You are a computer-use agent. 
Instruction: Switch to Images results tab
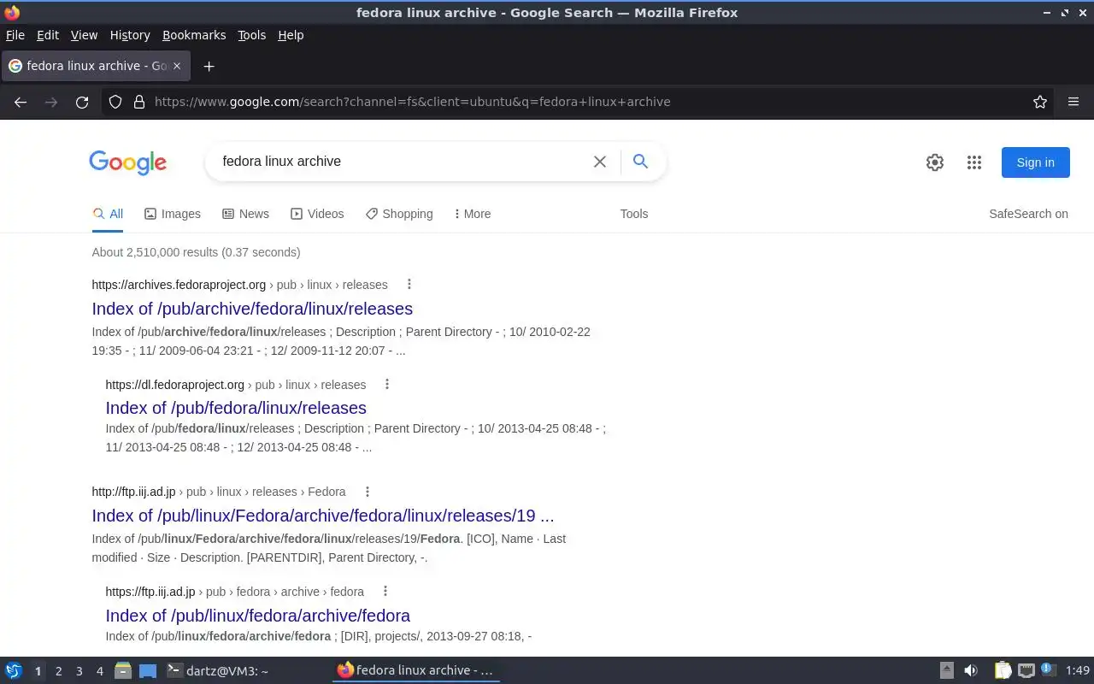tap(173, 214)
